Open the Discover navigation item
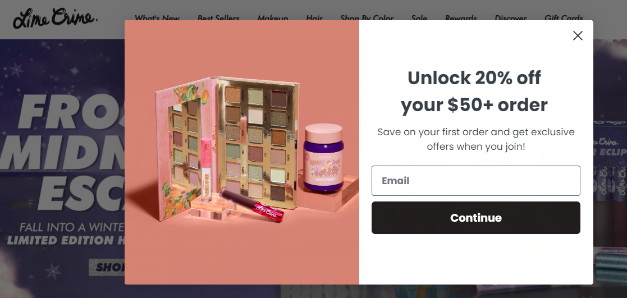 pos(510,18)
